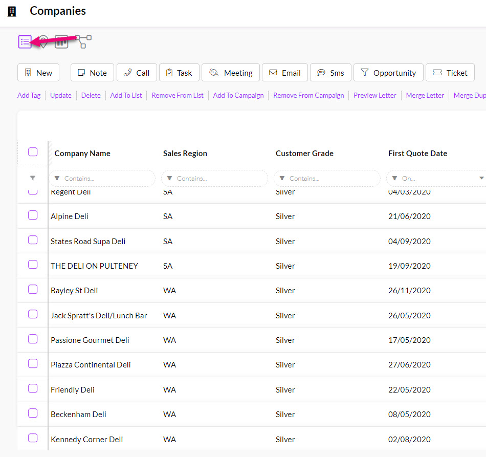Select the States Road Supa Deli row checkbox
Screen dimensions: 486x457
coord(33,240)
